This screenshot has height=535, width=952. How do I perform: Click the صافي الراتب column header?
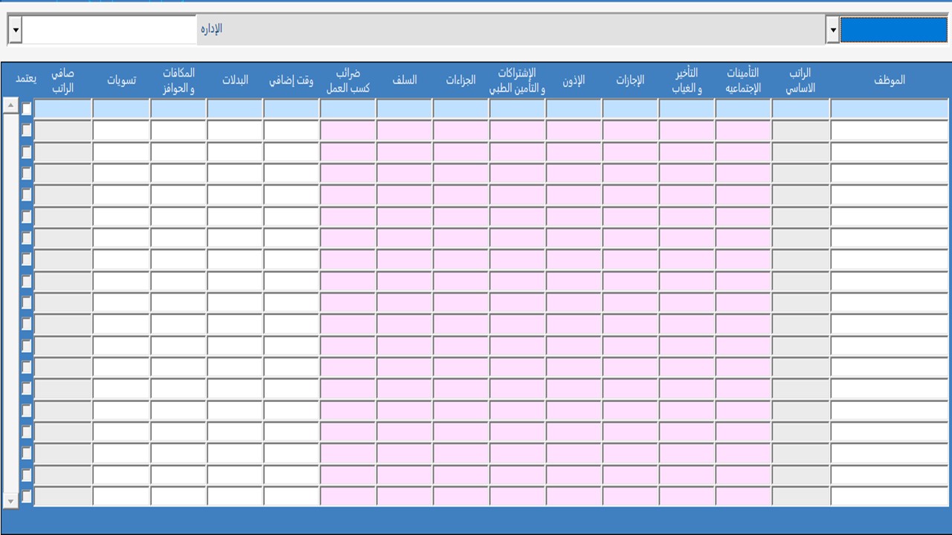pyautogui.click(x=62, y=80)
